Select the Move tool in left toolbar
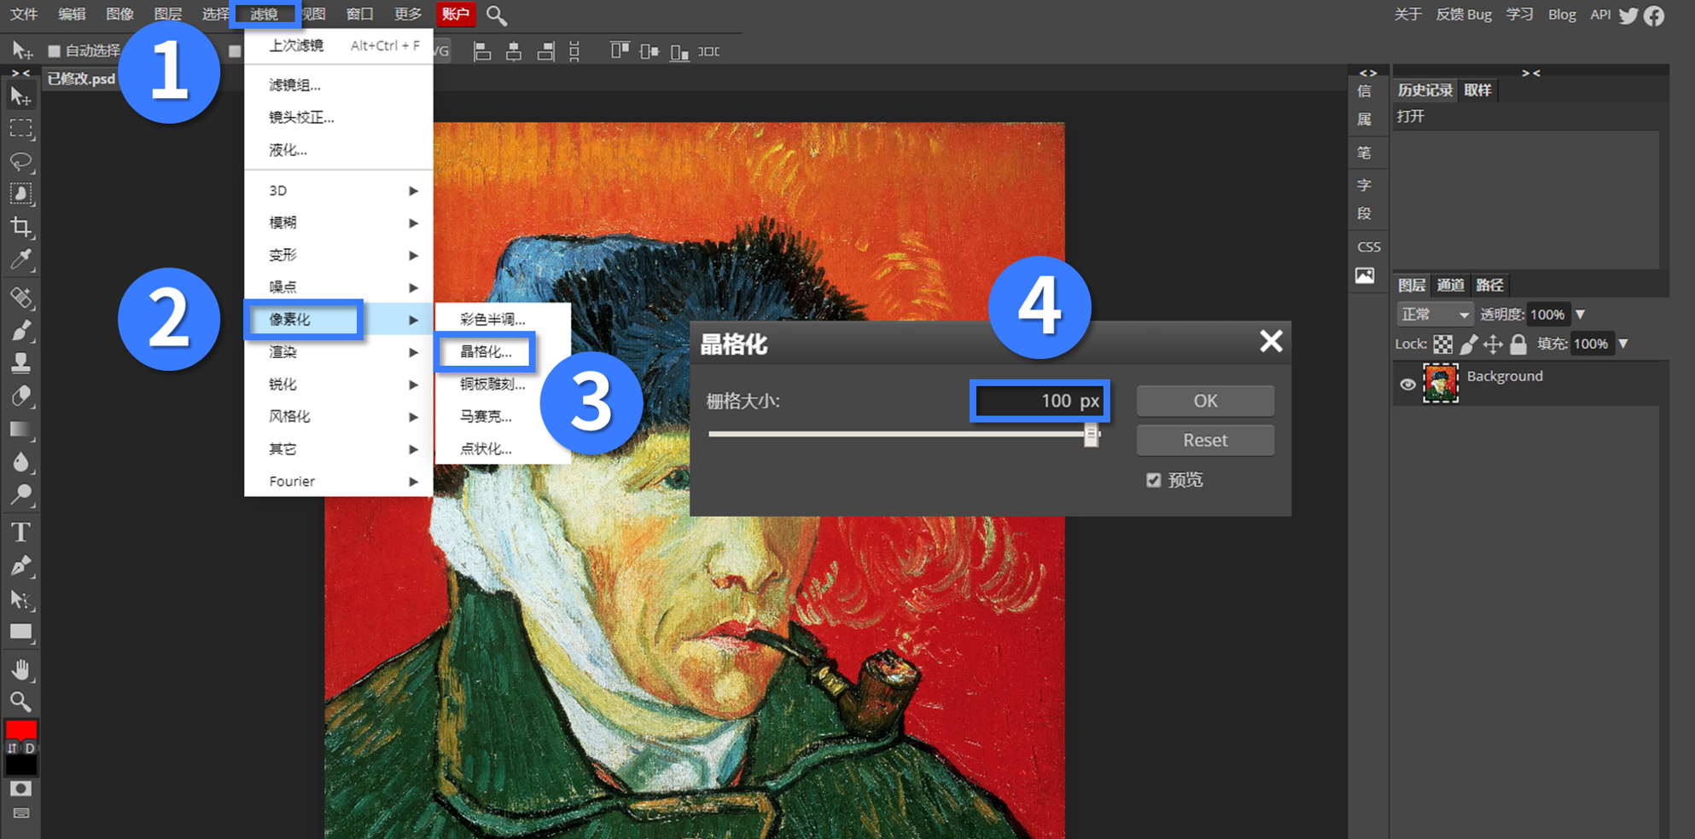Viewport: 1695px width, 839px height. click(20, 95)
